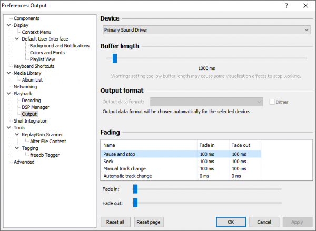Close the Preferences dialog window
Viewport: 316px width, 231px height.
tap(306, 6)
